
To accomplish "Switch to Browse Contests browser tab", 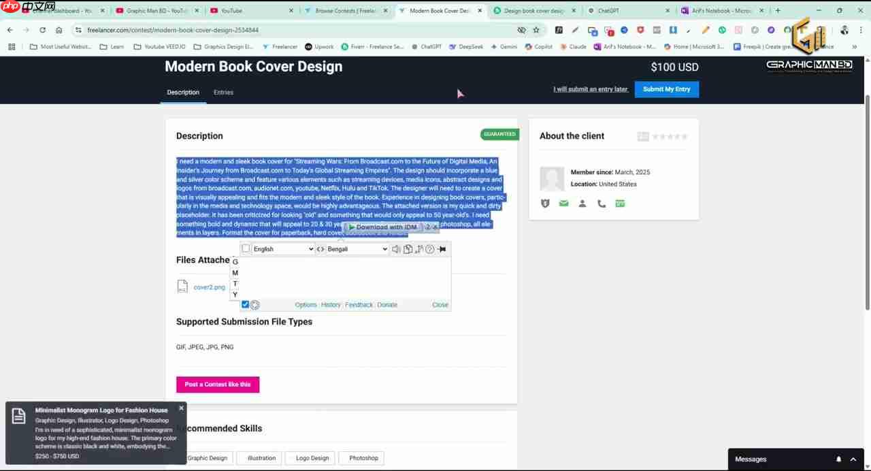I will pos(344,11).
